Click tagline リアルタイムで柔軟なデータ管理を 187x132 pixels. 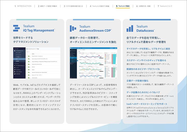click(146, 42)
